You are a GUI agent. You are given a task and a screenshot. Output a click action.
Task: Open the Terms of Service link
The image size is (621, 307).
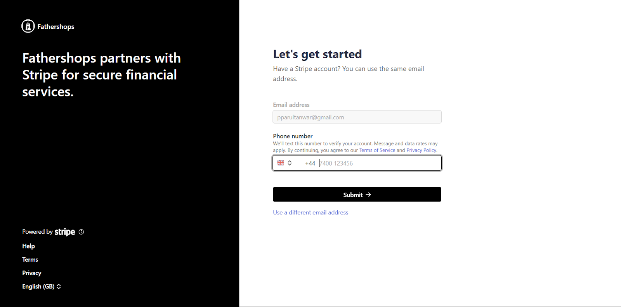(377, 150)
